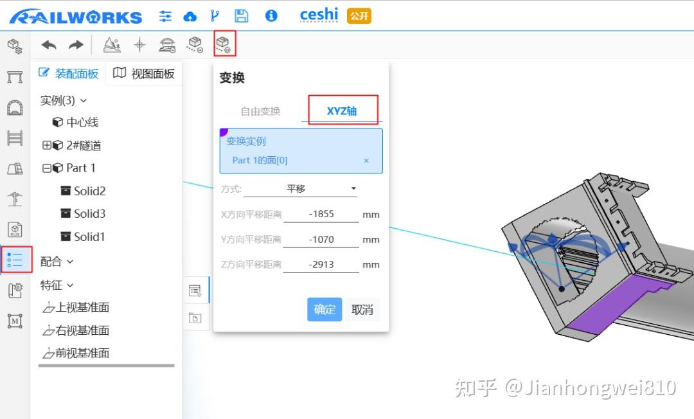The image size is (694, 419).
Task: Expand the 2#隧道 tree node
Action: coord(46,145)
